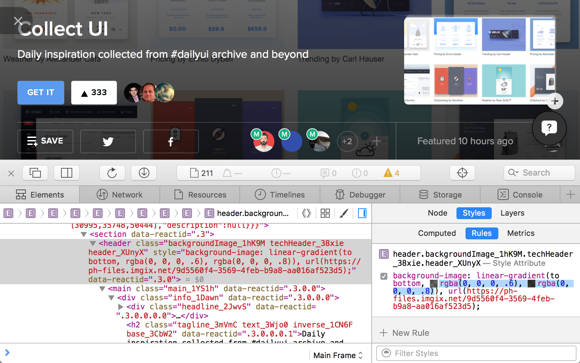Click the Filter Styles field
580x363 pixels.
[x=476, y=353]
